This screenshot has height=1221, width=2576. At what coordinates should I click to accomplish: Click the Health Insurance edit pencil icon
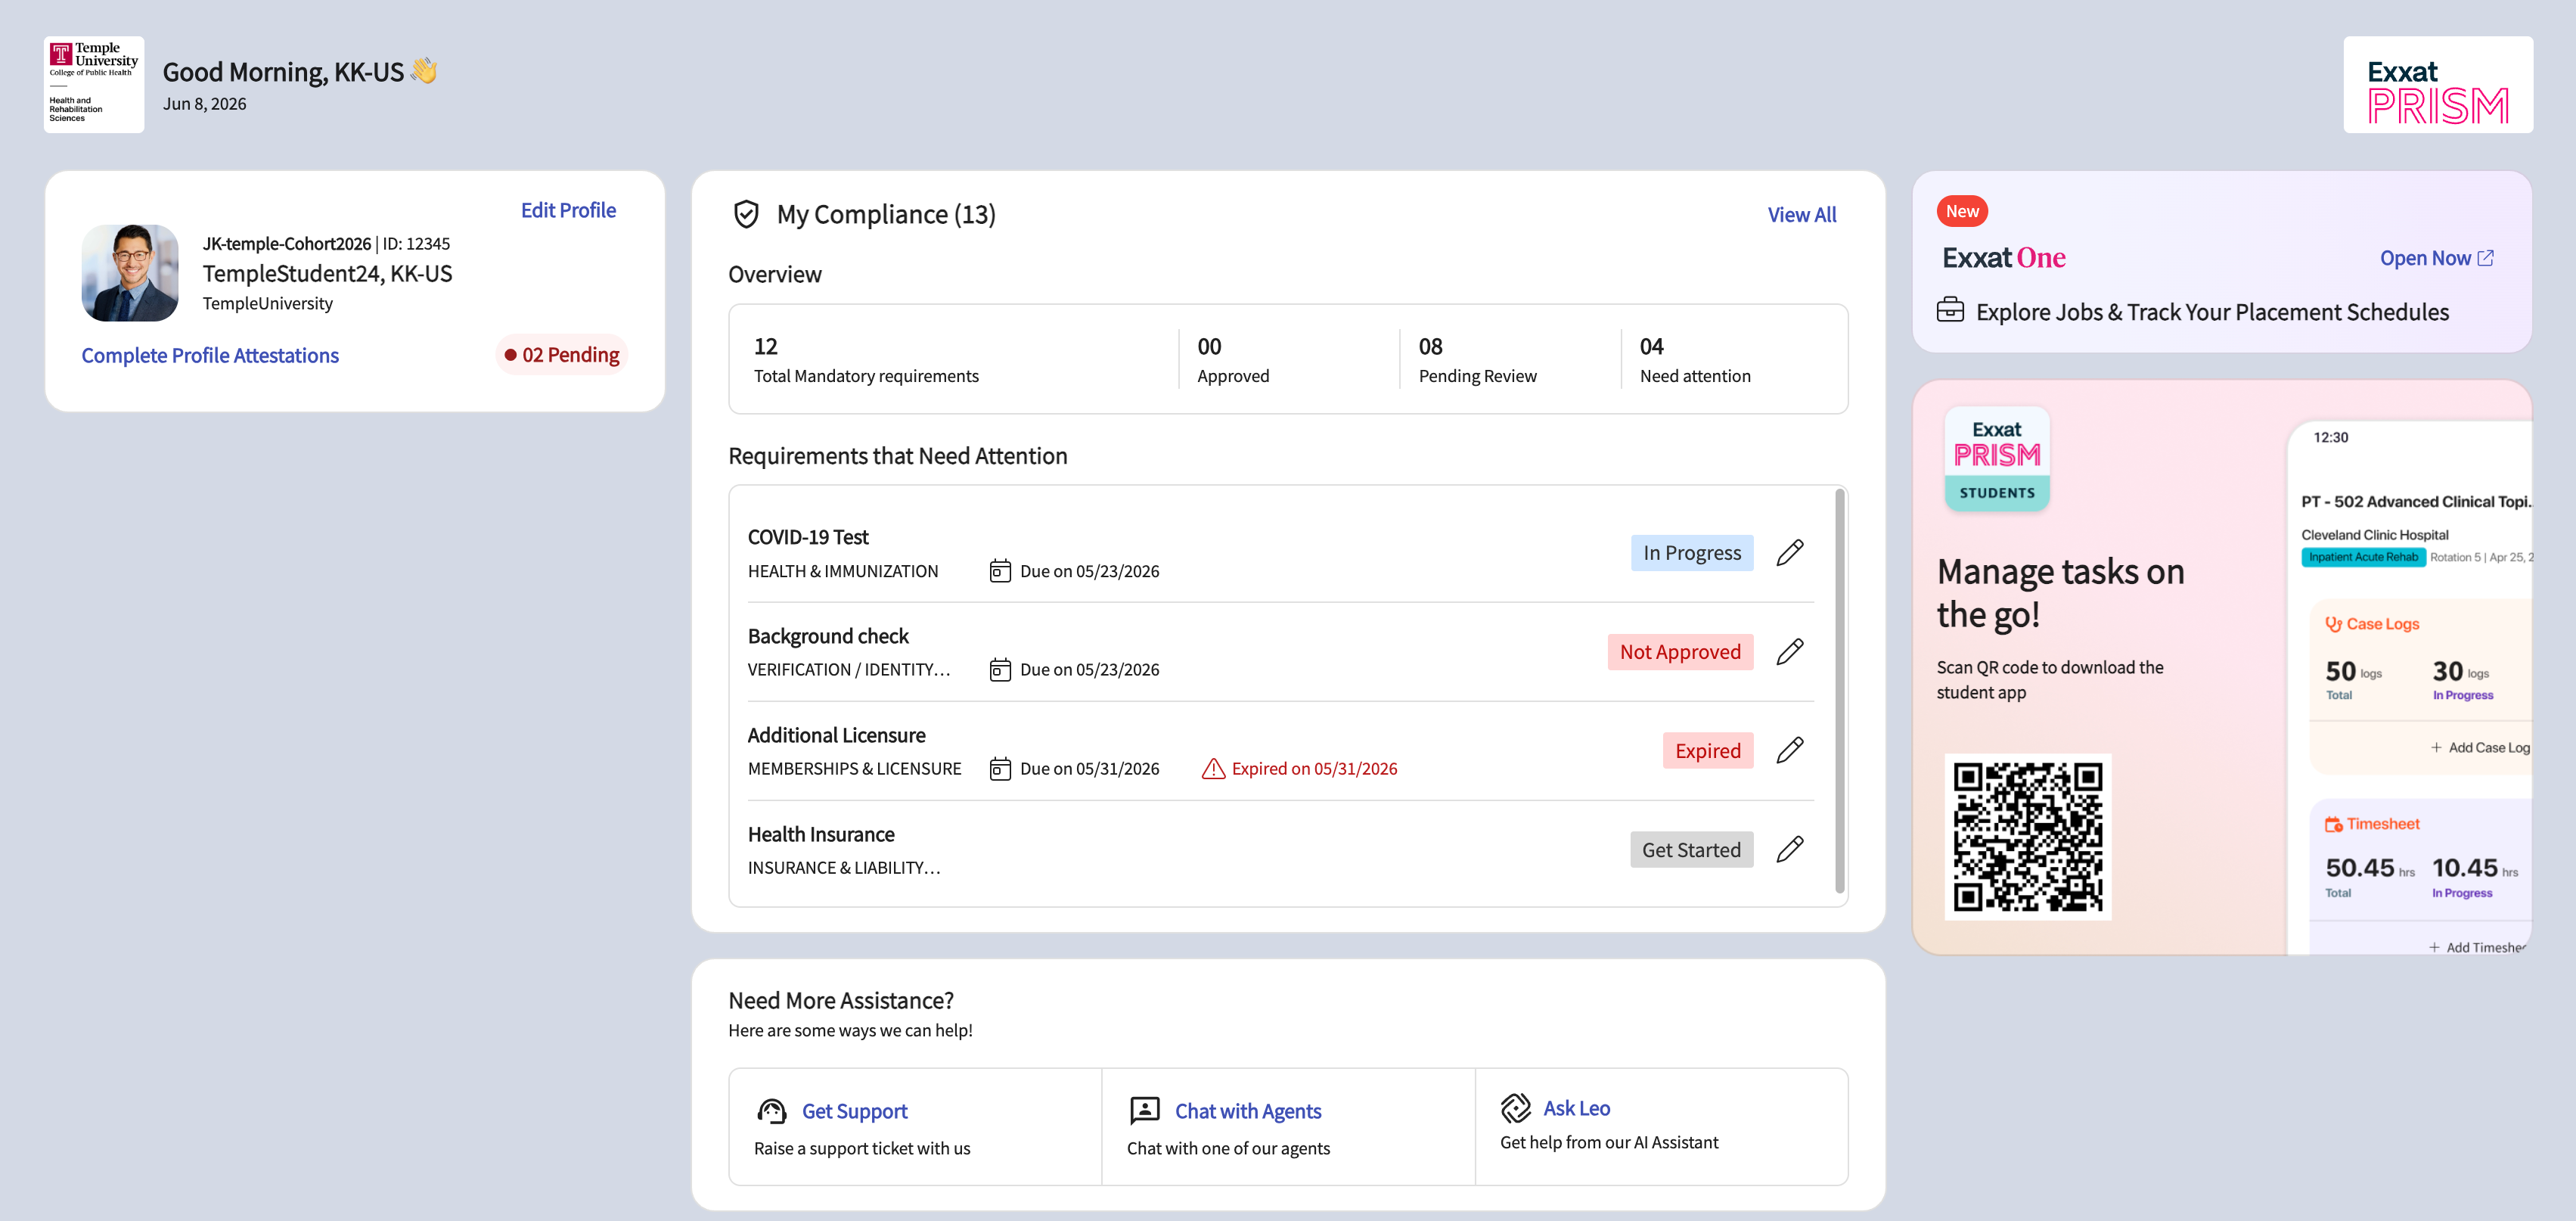coord(1790,849)
